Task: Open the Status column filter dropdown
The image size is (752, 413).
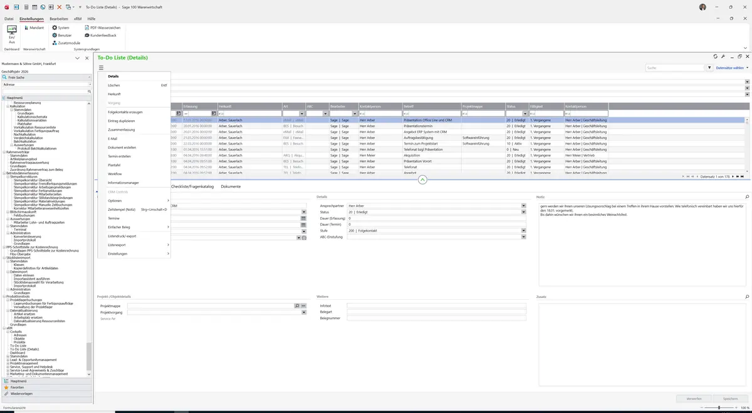Action: point(526,113)
